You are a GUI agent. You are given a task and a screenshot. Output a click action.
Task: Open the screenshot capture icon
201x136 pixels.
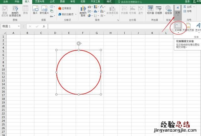[51, 16]
